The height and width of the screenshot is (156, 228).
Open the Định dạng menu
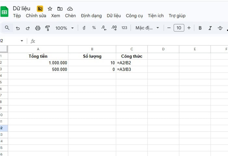[x=91, y=16]
